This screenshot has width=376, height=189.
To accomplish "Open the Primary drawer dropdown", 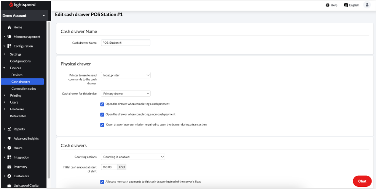I will [x=126, y=94].
